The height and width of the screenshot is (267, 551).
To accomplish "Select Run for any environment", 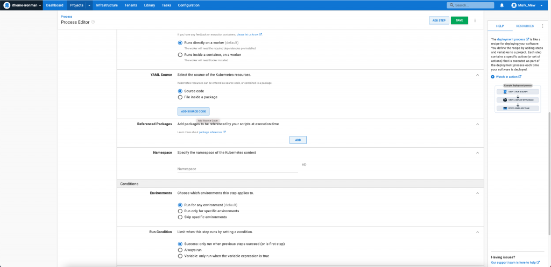I will [180, 205].
